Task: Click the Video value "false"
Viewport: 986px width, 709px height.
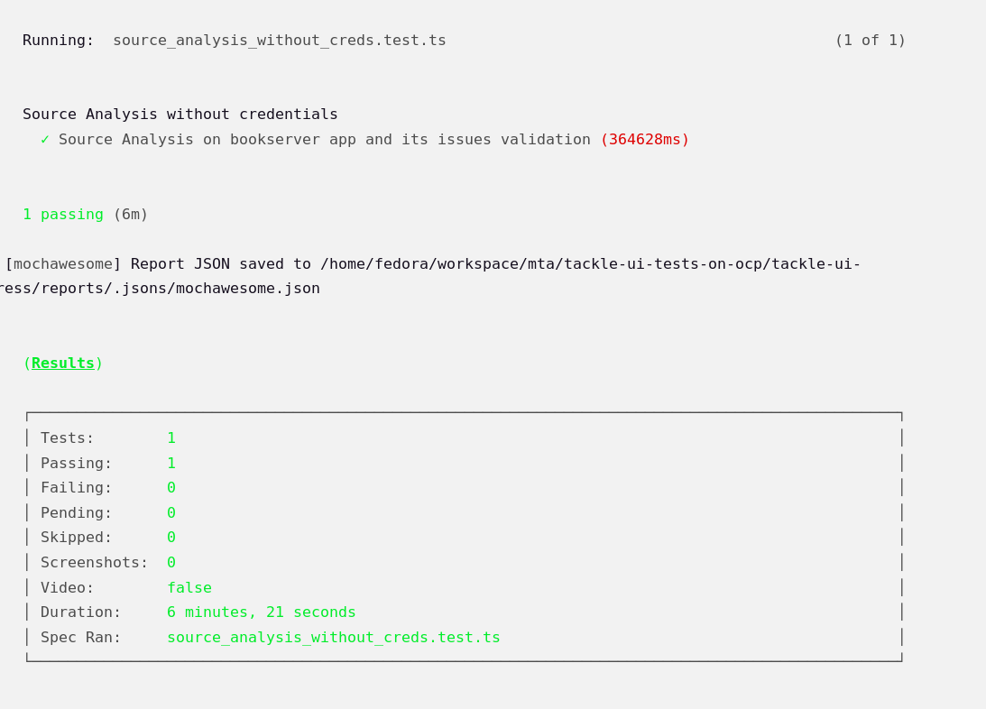Action: click(189, 588)
